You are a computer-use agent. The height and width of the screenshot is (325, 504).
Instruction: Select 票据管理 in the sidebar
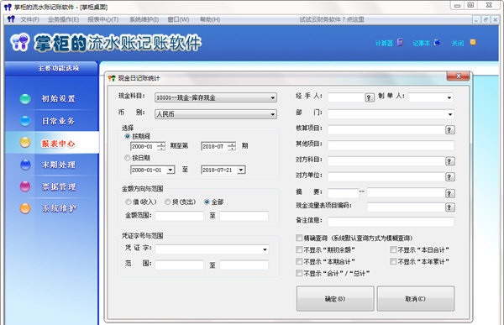click(x=59, y=186)
